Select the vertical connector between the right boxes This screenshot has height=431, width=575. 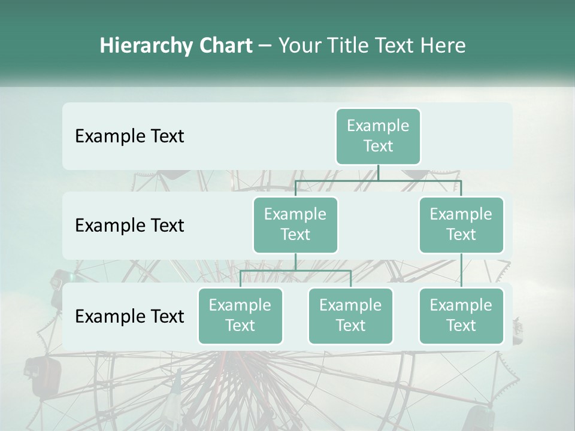pyautogui.click(x=461, y=270)
